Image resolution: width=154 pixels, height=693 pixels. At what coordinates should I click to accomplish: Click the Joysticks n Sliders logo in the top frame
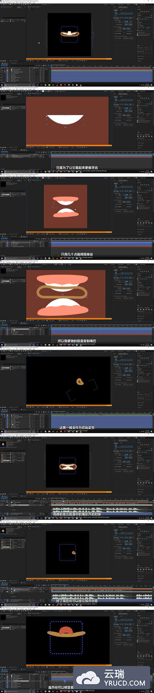124,13
